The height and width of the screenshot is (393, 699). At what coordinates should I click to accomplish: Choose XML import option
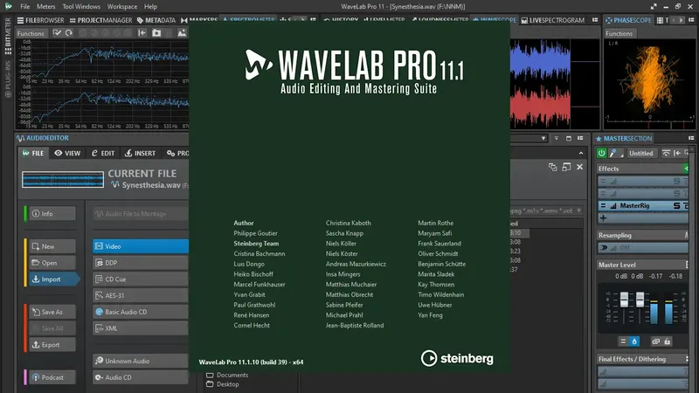[x=141, y=328]
